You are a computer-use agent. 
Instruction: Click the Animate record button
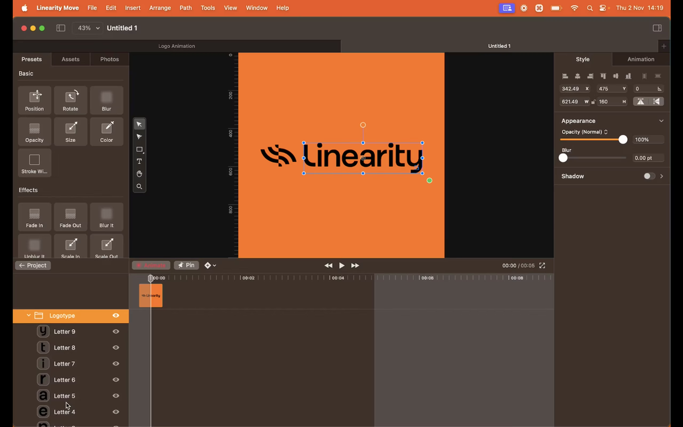pos(151,265)
